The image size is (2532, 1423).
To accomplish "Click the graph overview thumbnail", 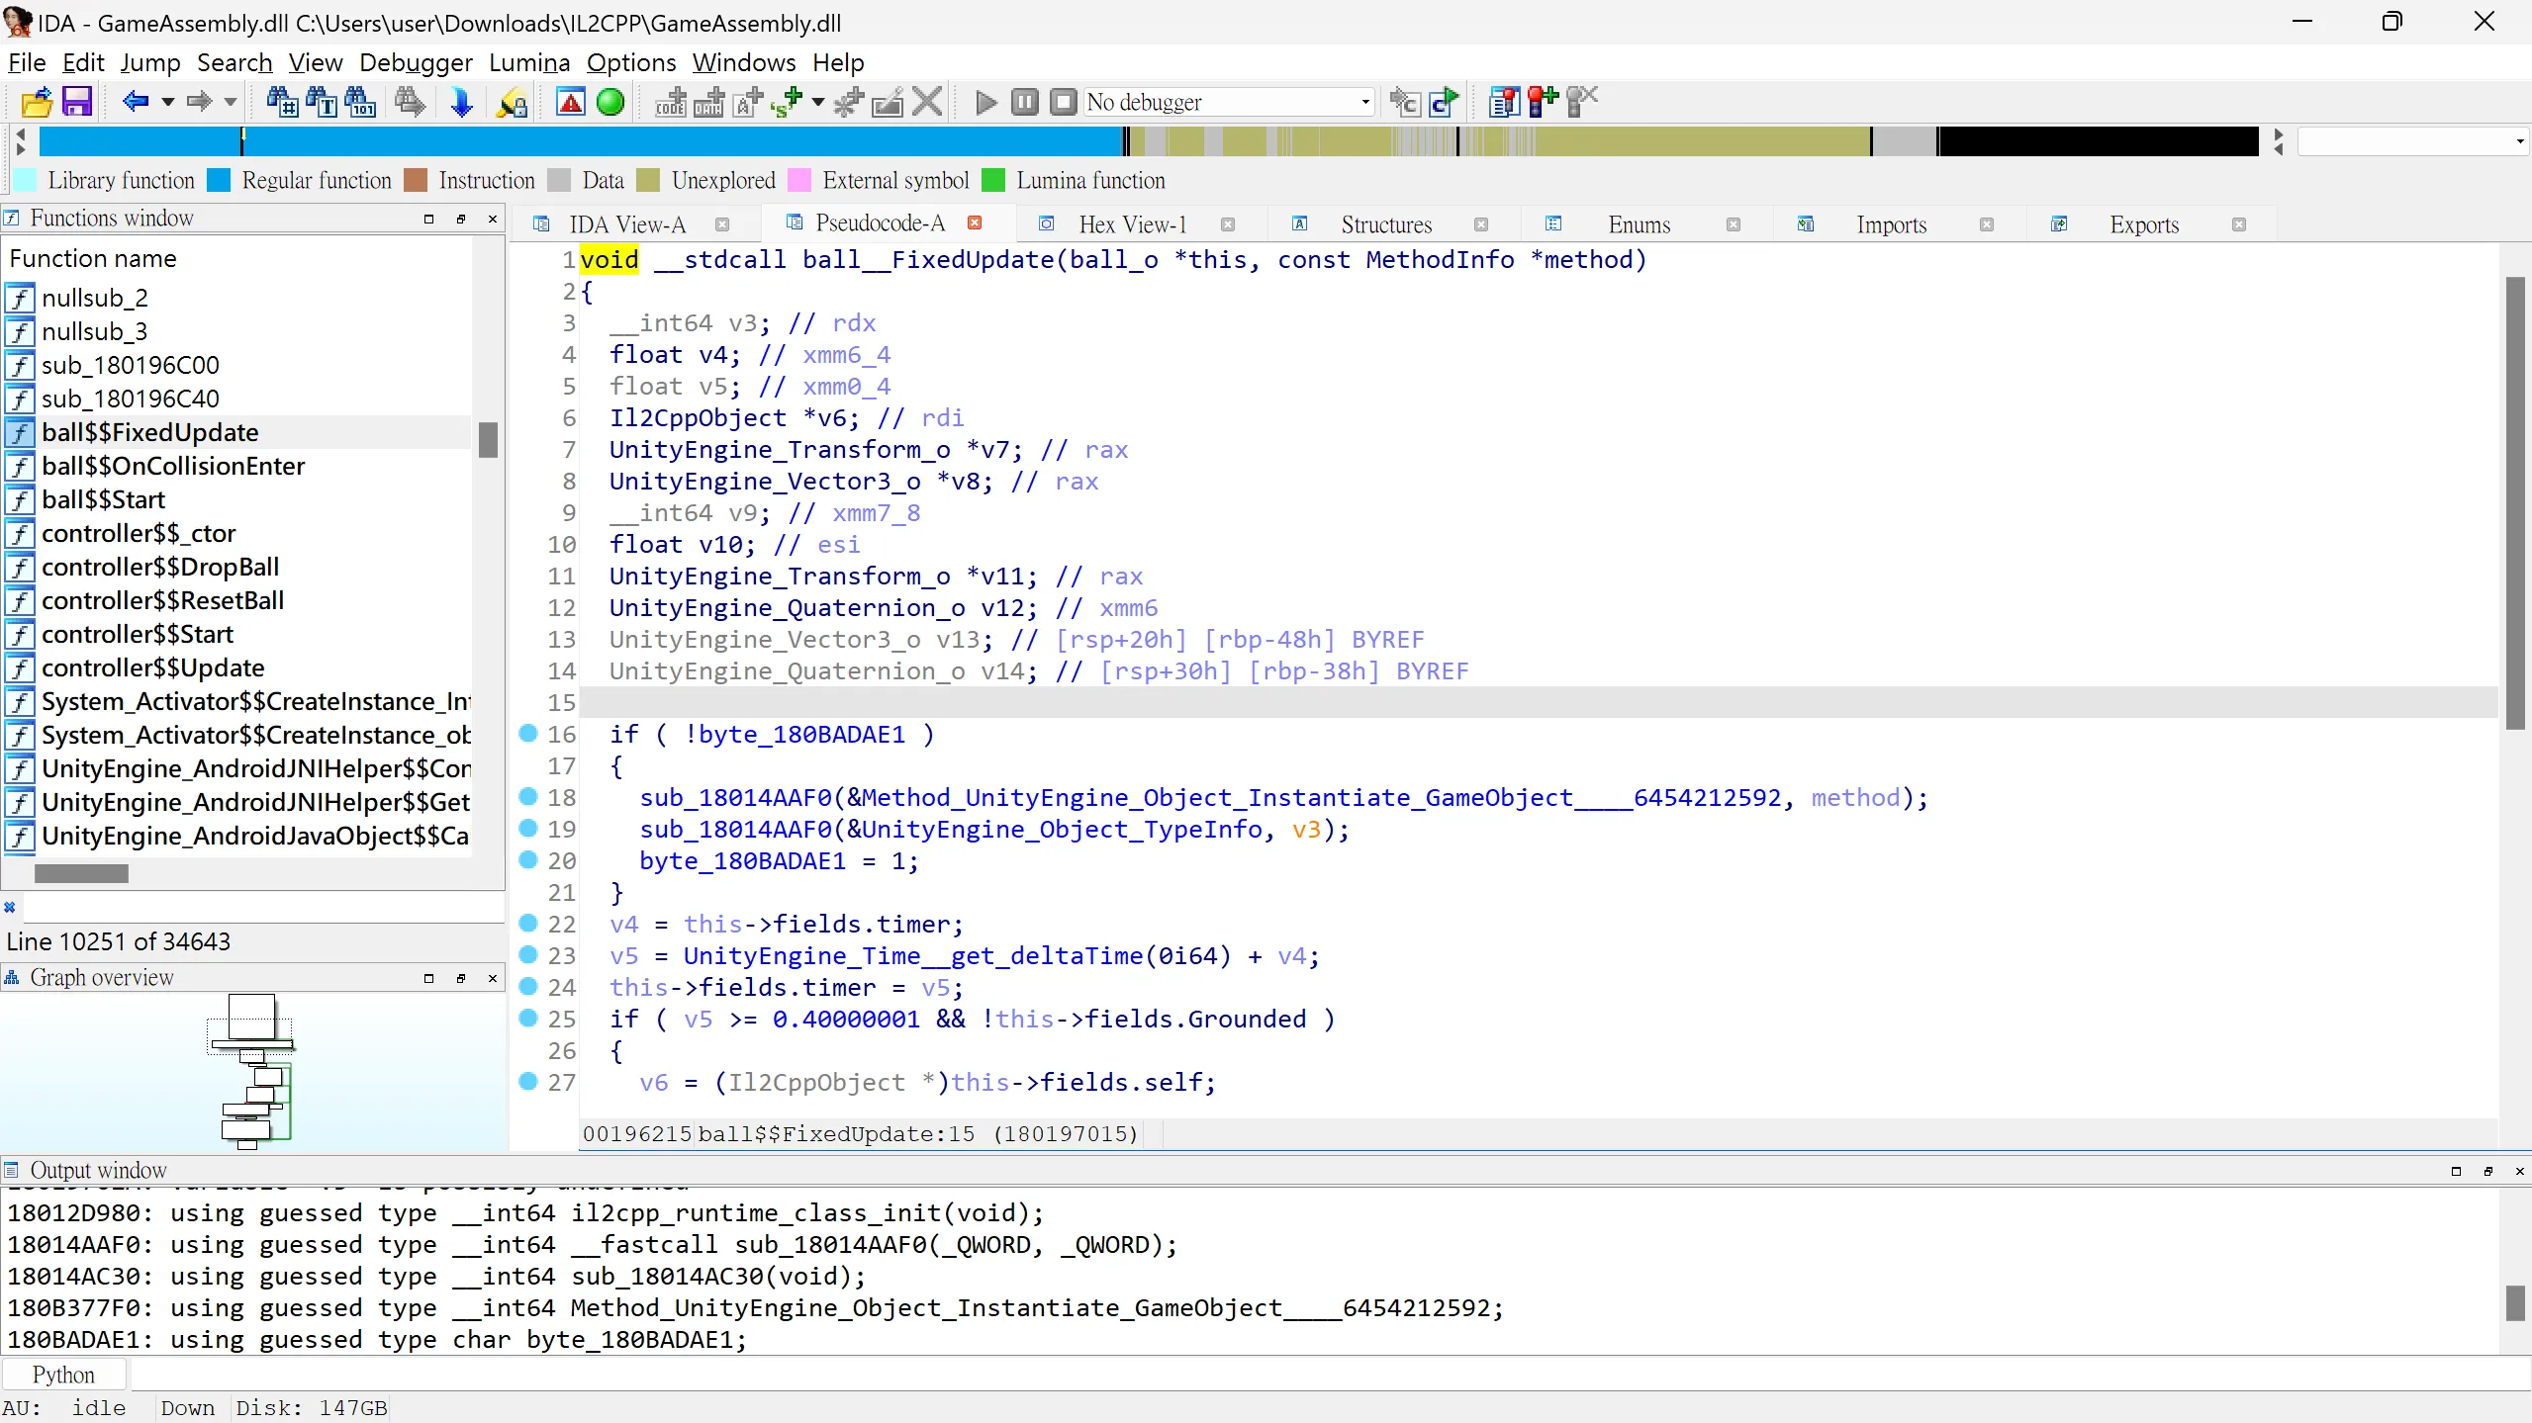I will (x=252, y=1071).
